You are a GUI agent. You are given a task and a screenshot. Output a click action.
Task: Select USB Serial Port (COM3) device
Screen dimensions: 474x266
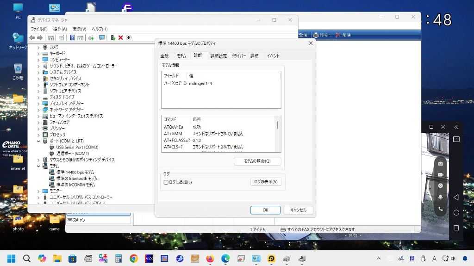[x=77, y=147]
